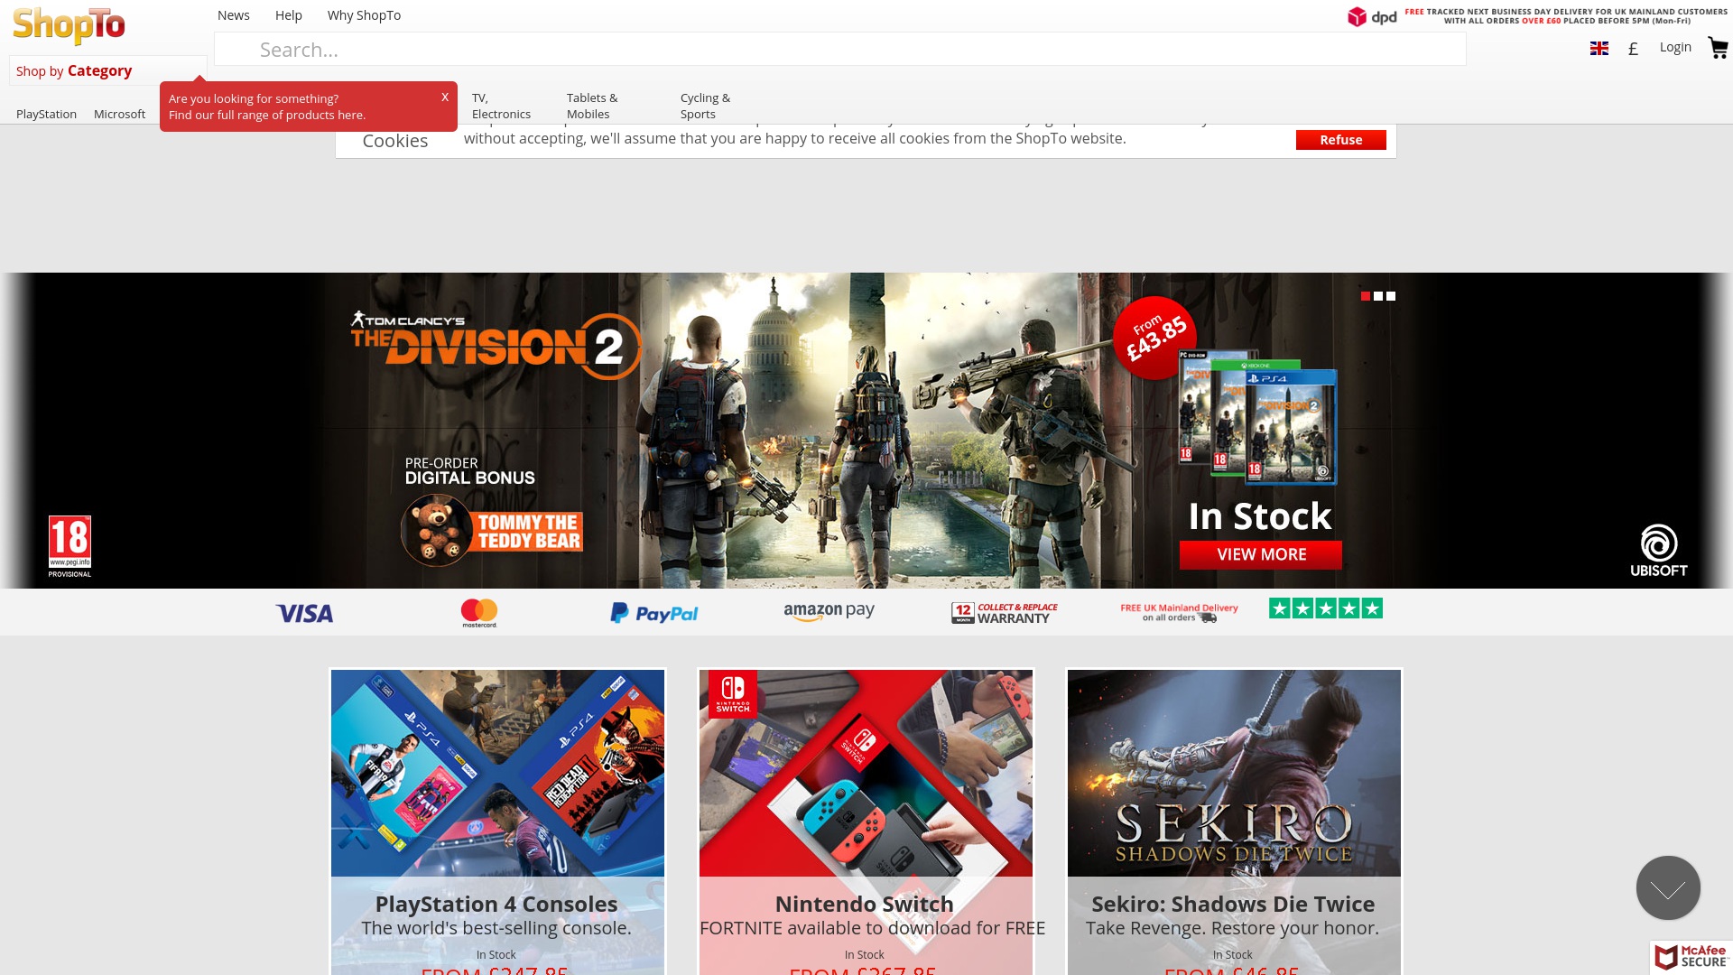
Task: Click the Mastercard logo
Action: tap(479, 613)
